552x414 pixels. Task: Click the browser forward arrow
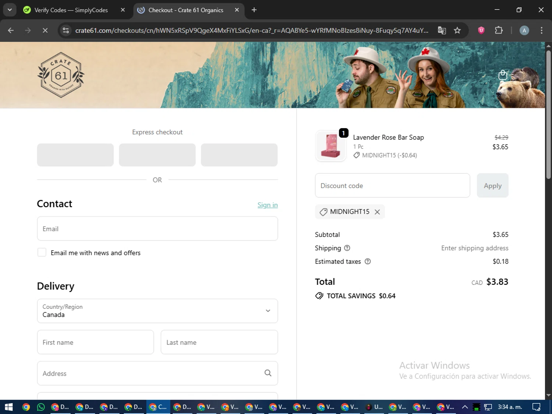[x=28, y=31]
